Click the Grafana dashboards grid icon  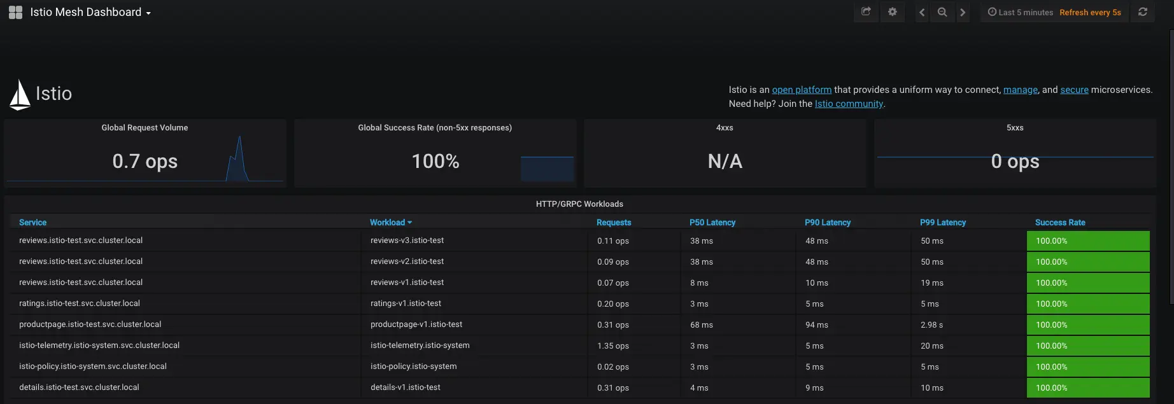(x=15, y=12)
